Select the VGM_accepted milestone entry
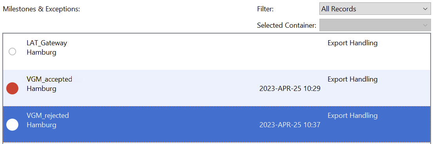Screen dimensions: 433x144 216,88
